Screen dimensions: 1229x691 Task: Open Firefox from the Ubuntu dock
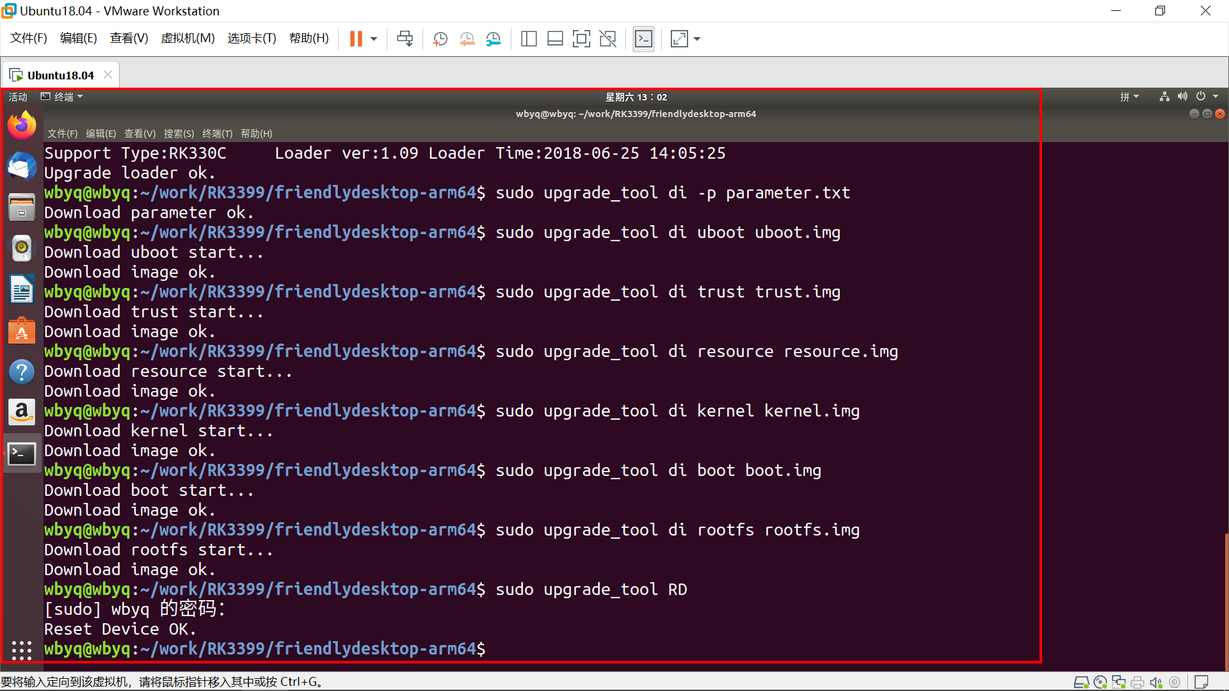click(x=22, y=125)
